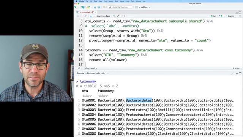Open the new file type dropdown arrow
The image size is (243, 137).
point(79,7)
